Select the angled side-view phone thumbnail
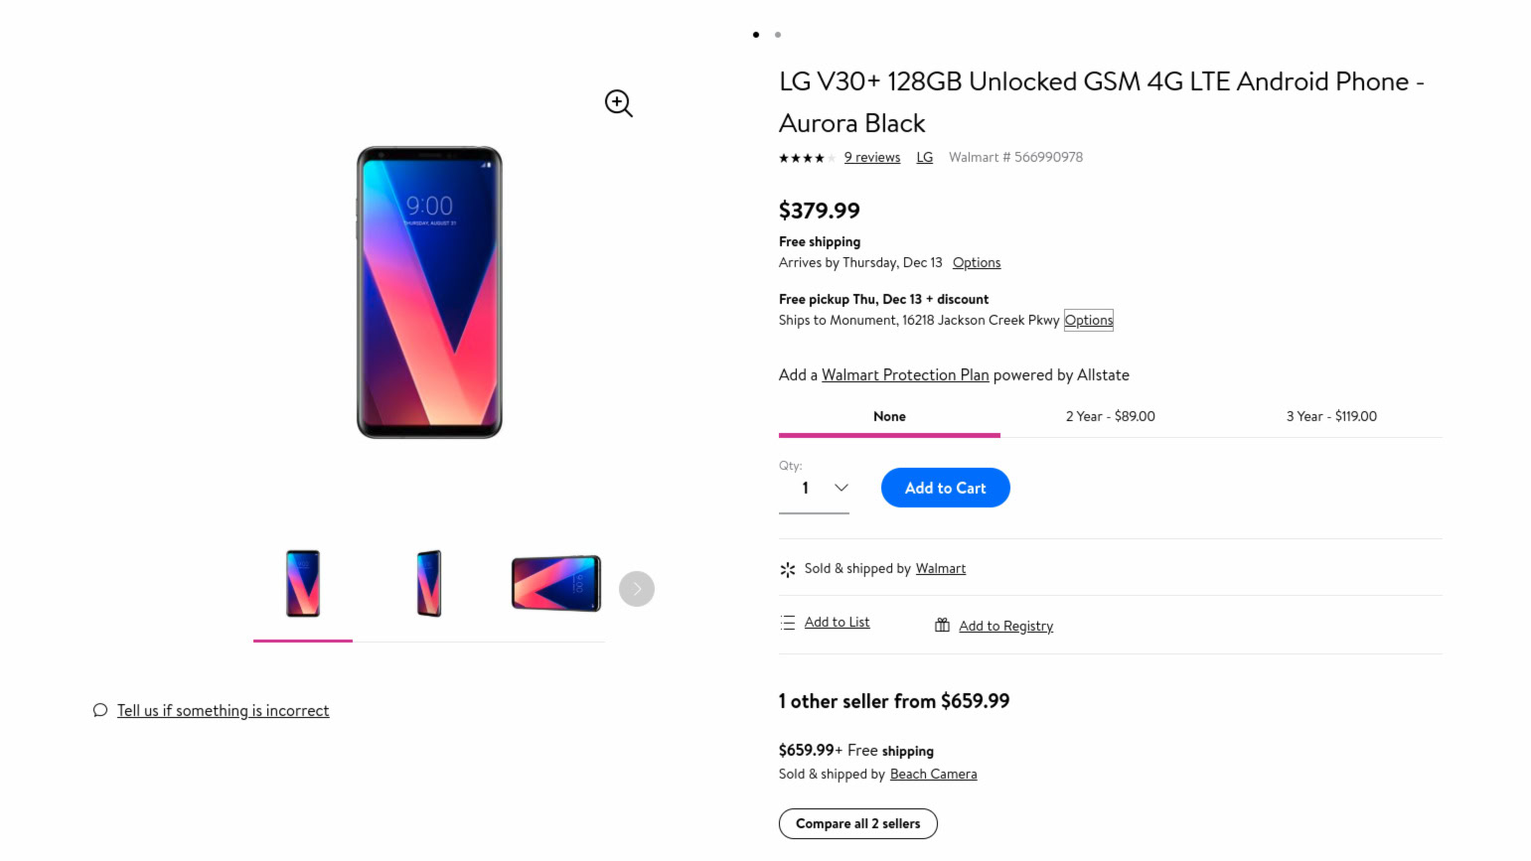The width and height of the screenshot is (1531, 861). (429, 584)
